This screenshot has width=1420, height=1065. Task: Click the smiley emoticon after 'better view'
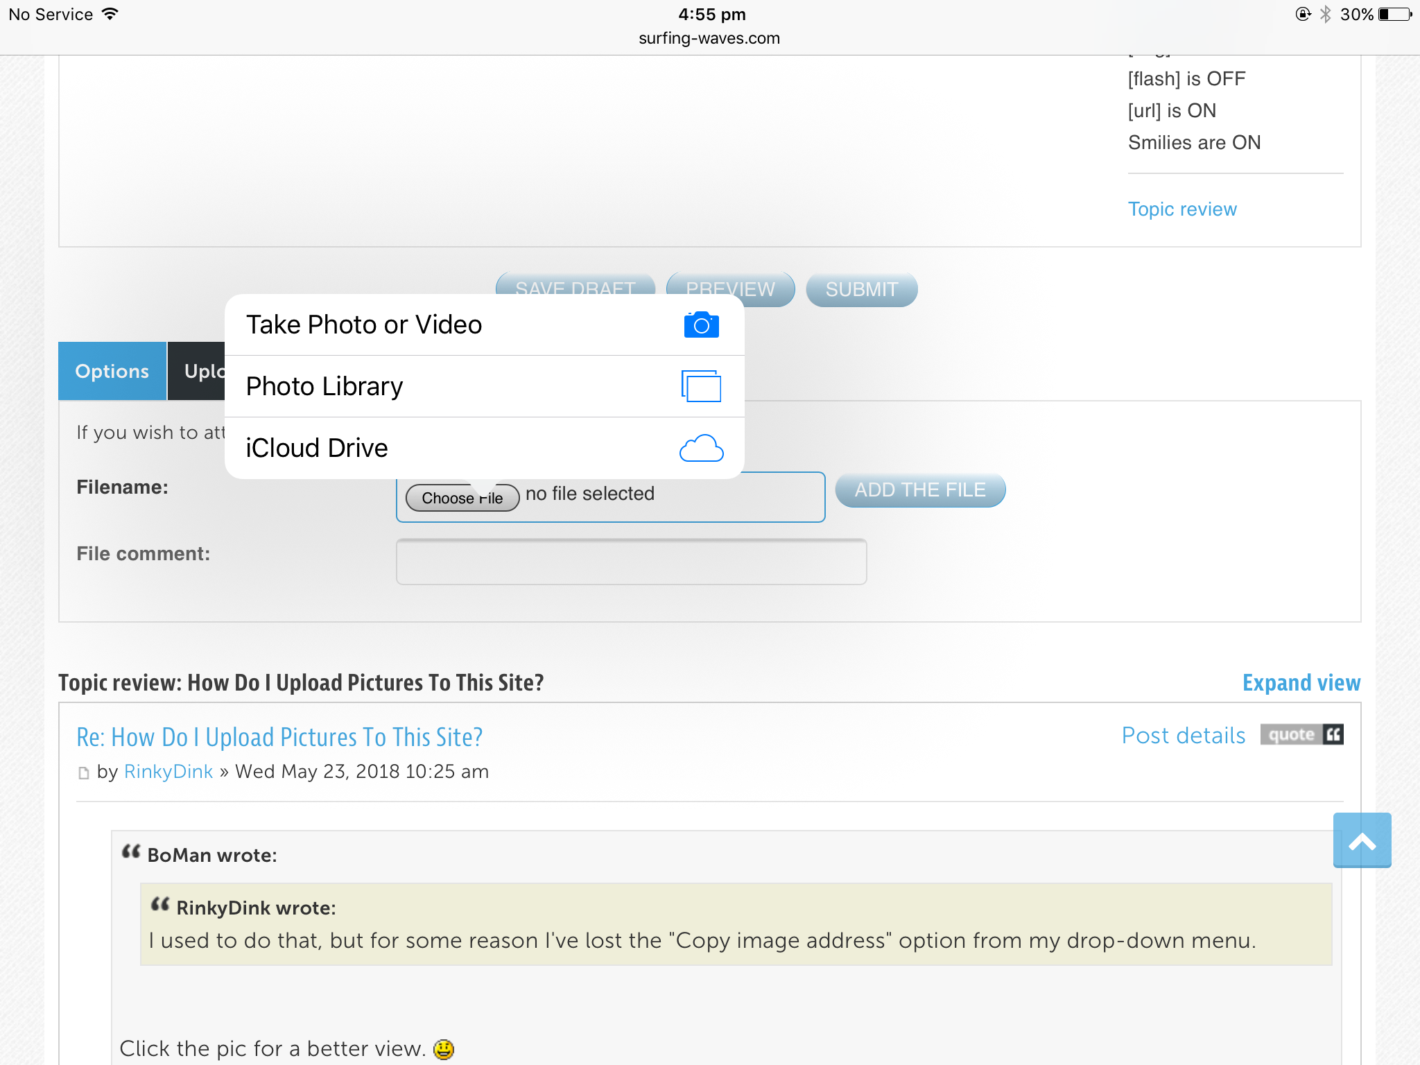444,1049
